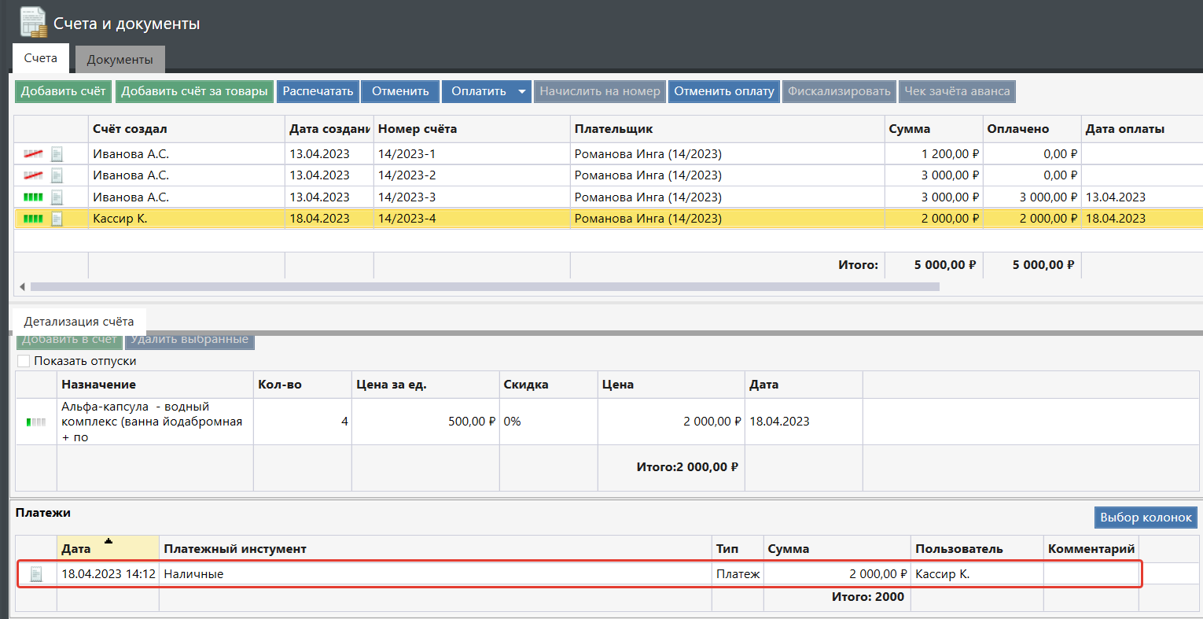Click the progress icon beside Альфа-капсула item
1203x619 pixels.
point(36,422)
